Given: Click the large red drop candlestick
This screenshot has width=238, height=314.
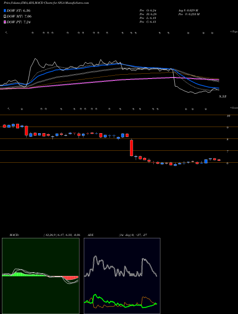Looking at the screenshot, I should [x=131, y=148].
